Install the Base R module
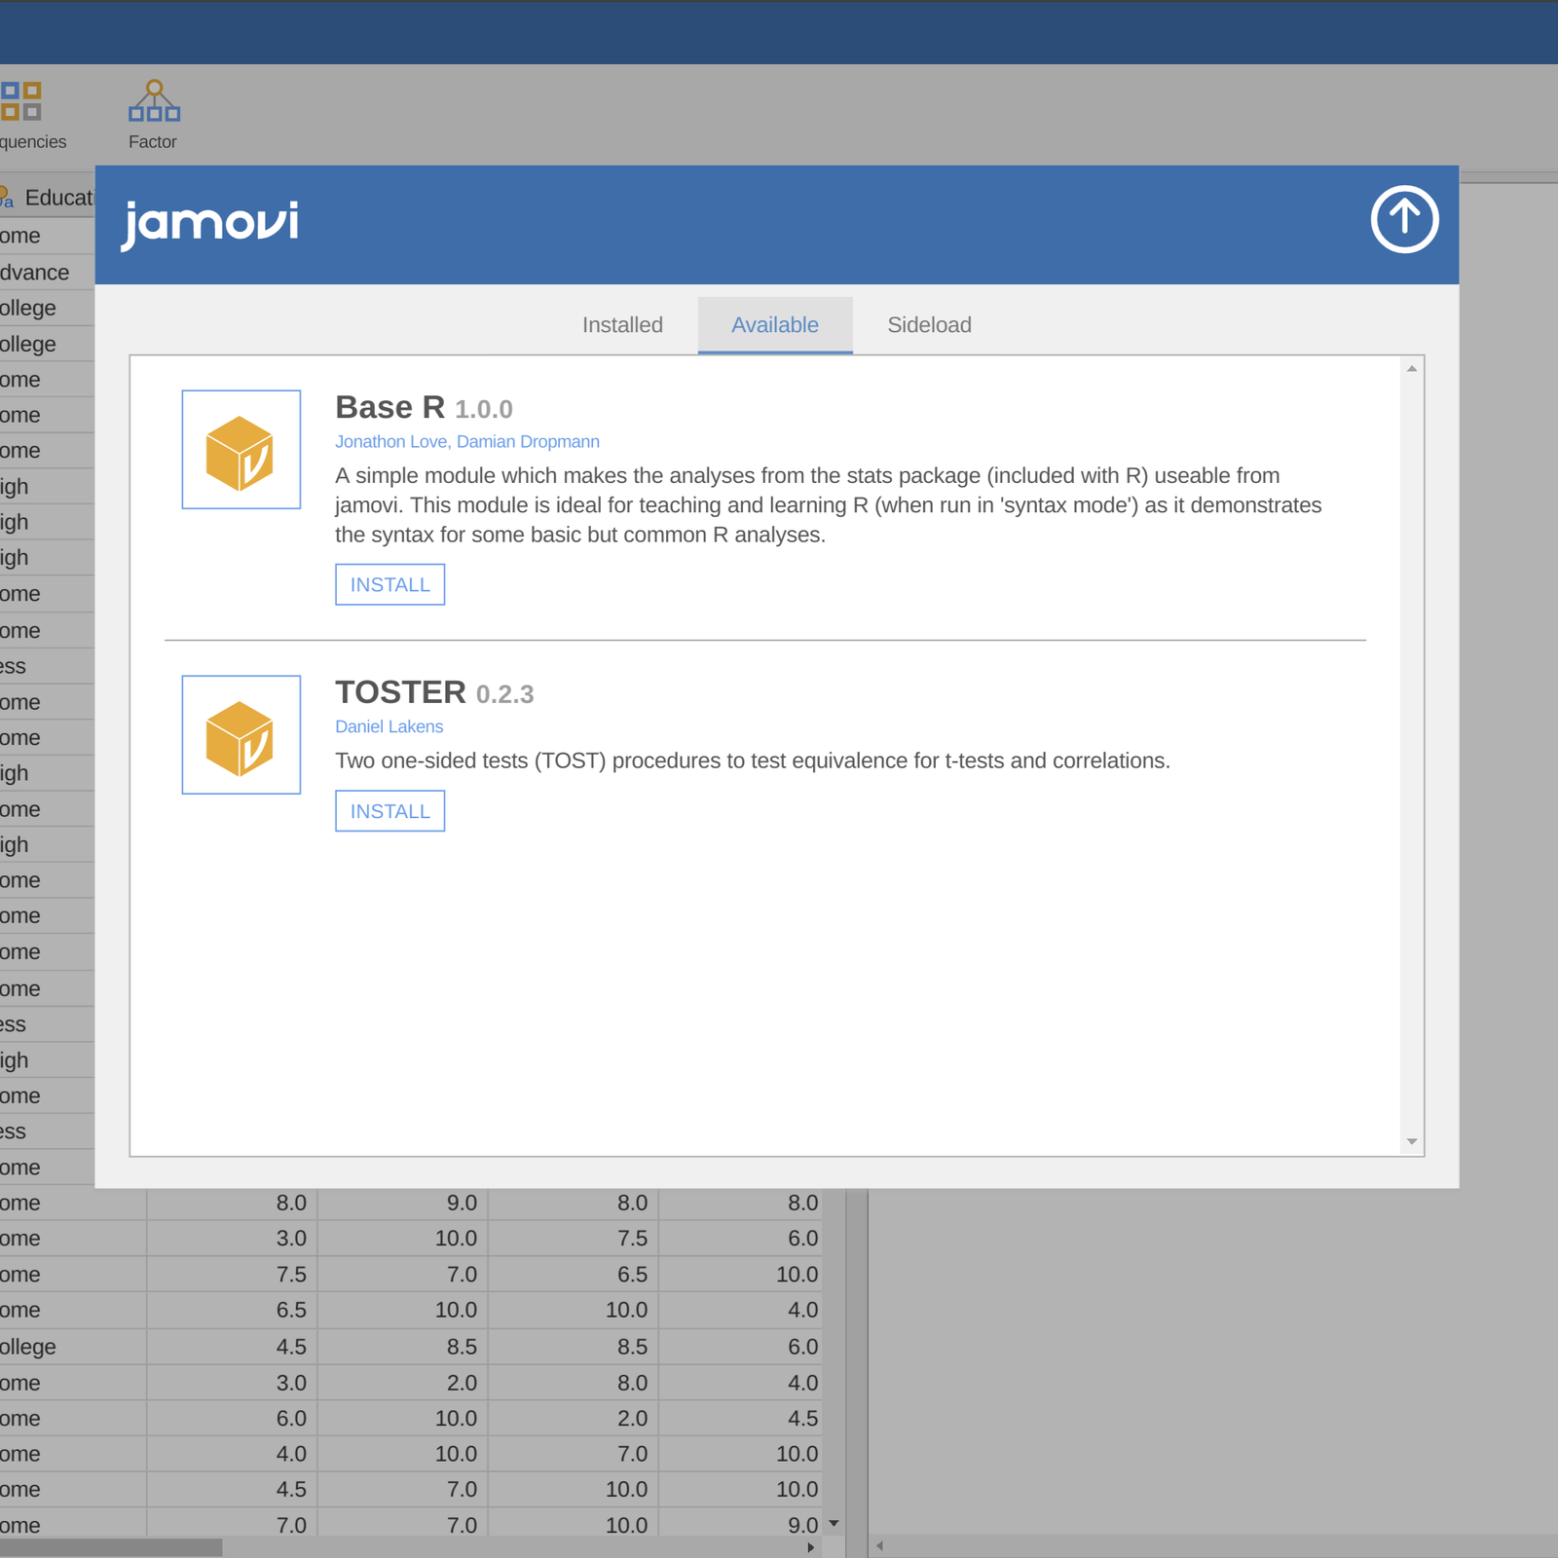This screenshot has width=1558, height=1558. point(390,584)
